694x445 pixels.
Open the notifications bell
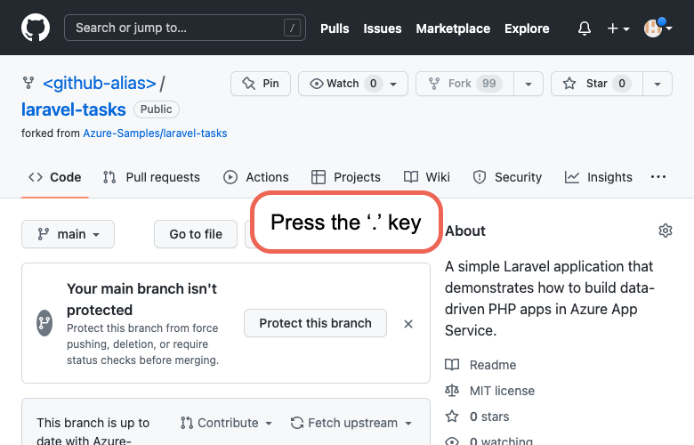pos(585,28)
